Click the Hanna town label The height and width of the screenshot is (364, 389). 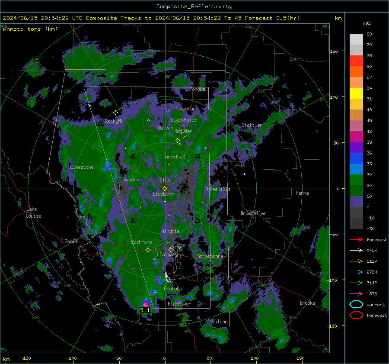(x=302, y=193)
